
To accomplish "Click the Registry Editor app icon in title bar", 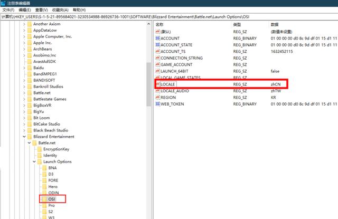I will pyautogui.click(x=3, y=3).
